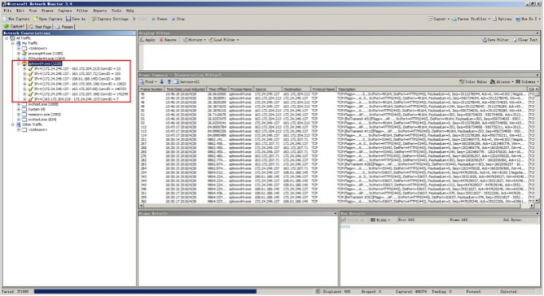
Task: Click inside the display filter text area
Action: point(342,57)
